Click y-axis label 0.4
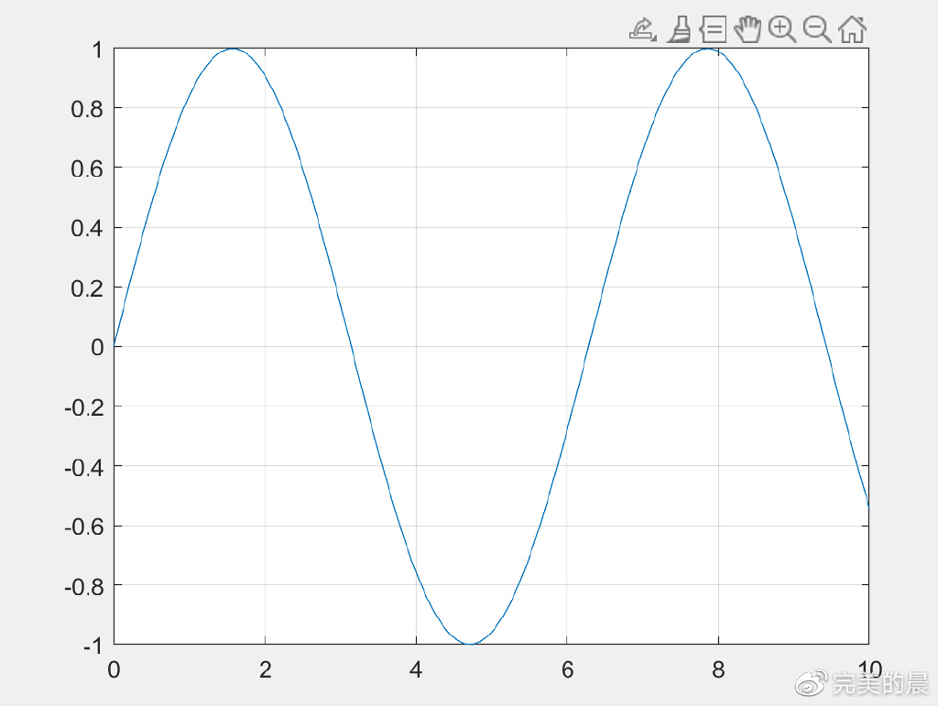This screenshot has width=938, height=706. (87, 228)
